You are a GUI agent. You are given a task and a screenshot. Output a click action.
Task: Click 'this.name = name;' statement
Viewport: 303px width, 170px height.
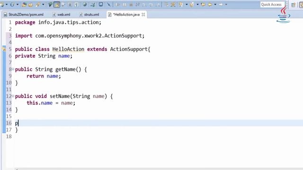click(51, 103)
